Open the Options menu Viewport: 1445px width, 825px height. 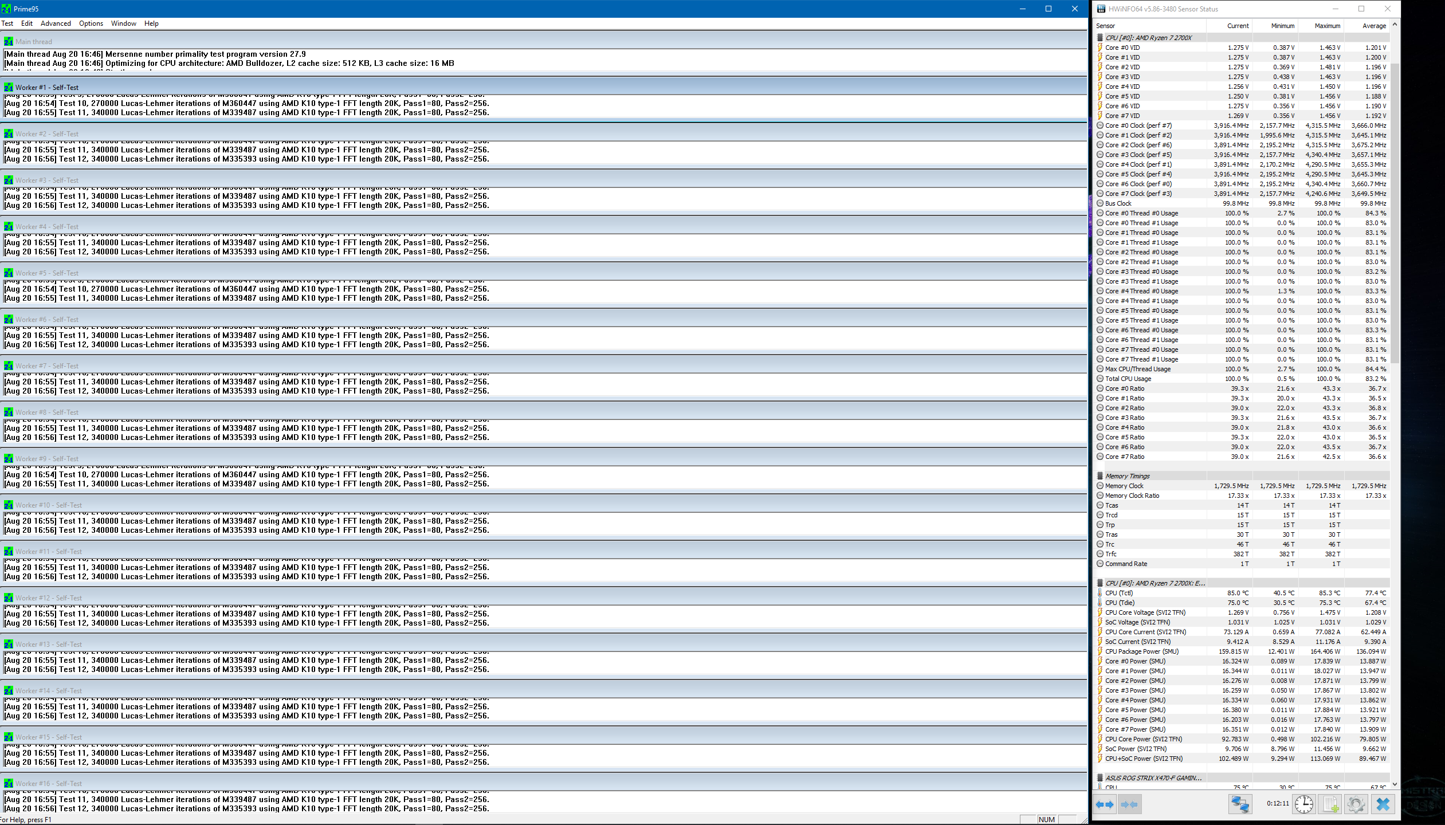[x=91, y=23]
